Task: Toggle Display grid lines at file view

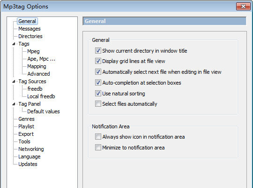Action: 98,61
